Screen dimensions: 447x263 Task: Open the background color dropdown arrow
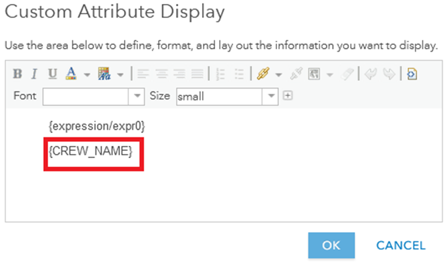click(121, 75)
